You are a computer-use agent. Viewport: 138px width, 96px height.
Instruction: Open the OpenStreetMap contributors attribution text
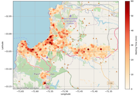(x=26, y=88)
